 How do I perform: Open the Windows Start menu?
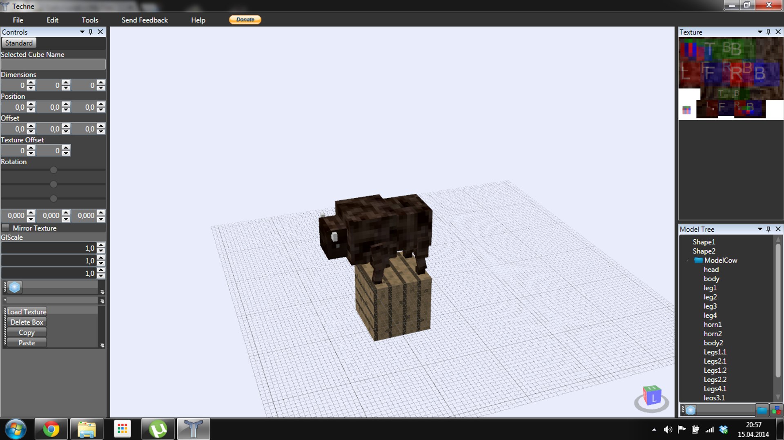tap(16, 429)
